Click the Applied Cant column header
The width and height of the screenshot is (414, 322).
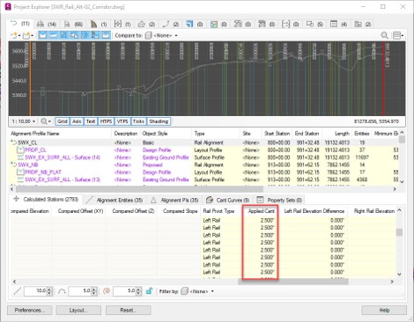pos(261,211)
